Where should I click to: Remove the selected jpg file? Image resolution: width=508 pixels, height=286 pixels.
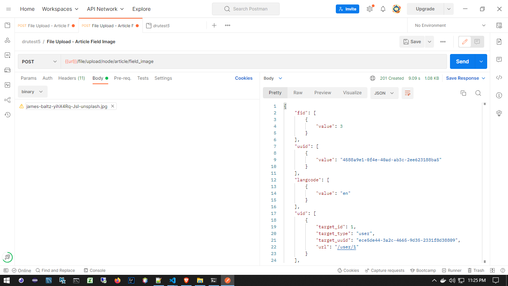[113, 106]
